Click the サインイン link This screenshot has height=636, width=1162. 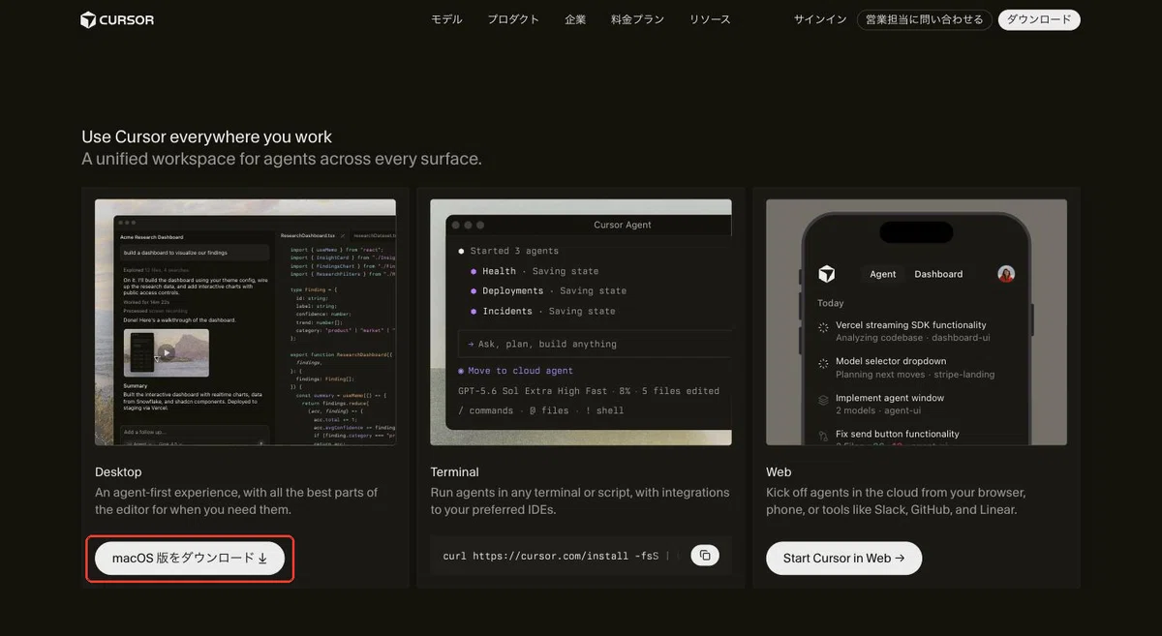click(820, 19)
